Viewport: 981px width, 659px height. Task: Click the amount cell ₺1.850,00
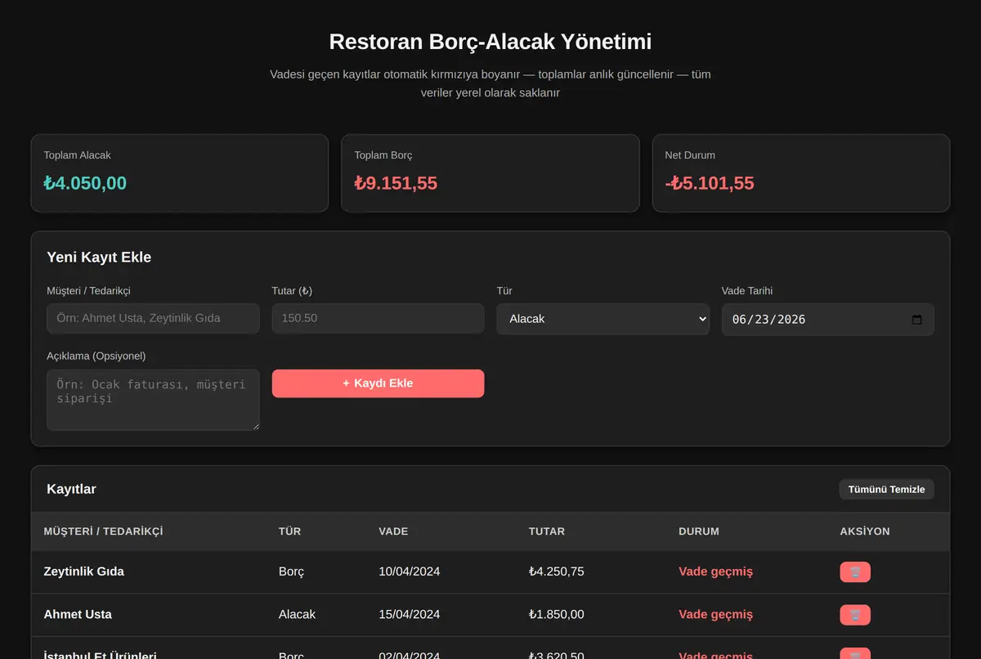[x=556, y=614]
